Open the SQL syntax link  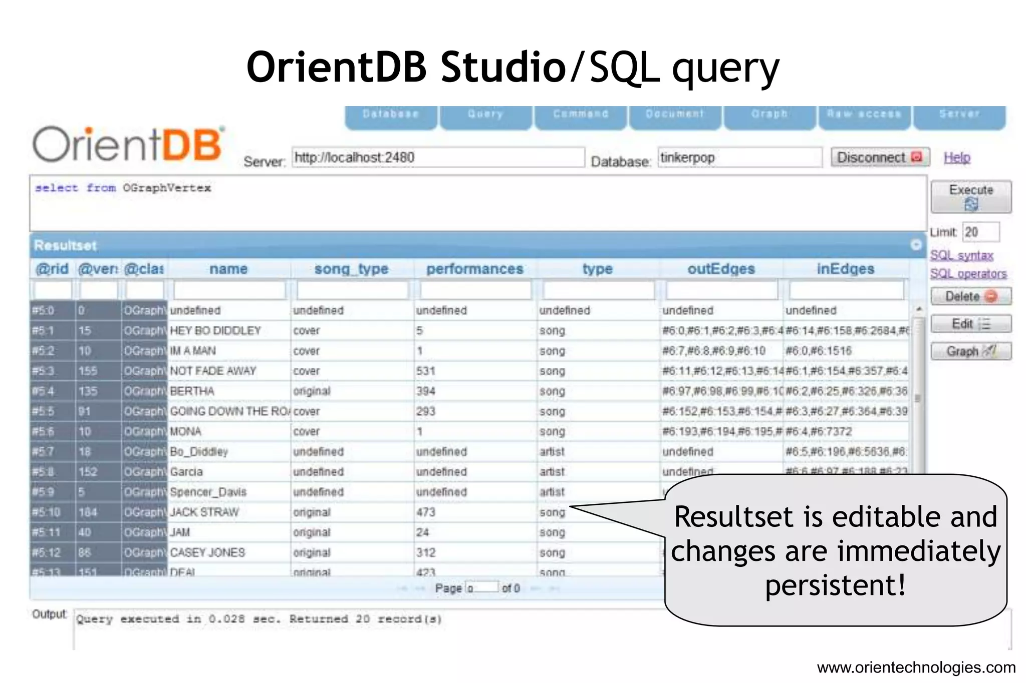click(x=961, y=255)
